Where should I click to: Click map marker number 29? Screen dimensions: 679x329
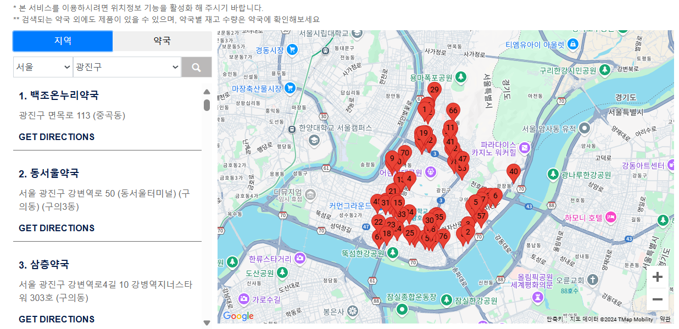435,91
